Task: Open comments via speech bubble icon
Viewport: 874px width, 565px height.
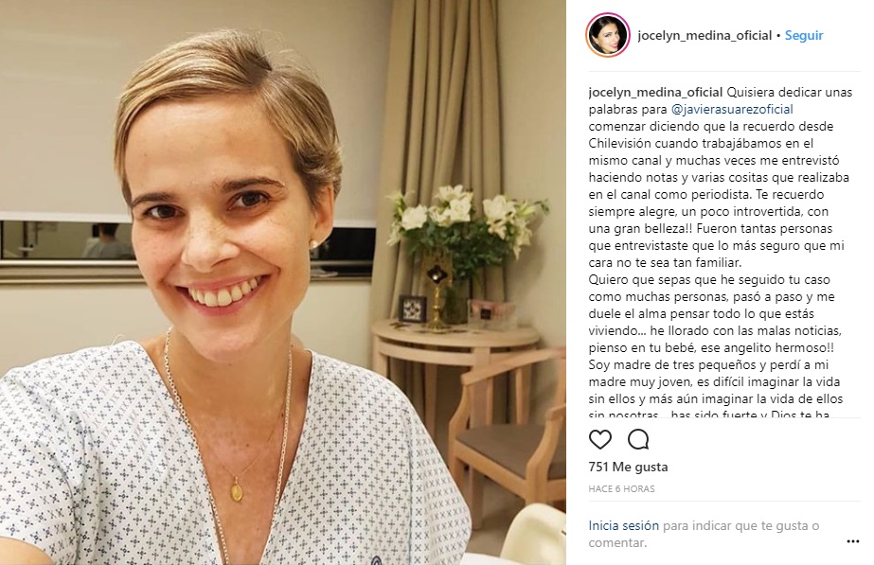Action: tap(638, 440)
